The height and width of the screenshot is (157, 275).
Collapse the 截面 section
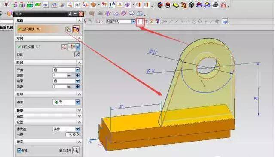point(79,21)
